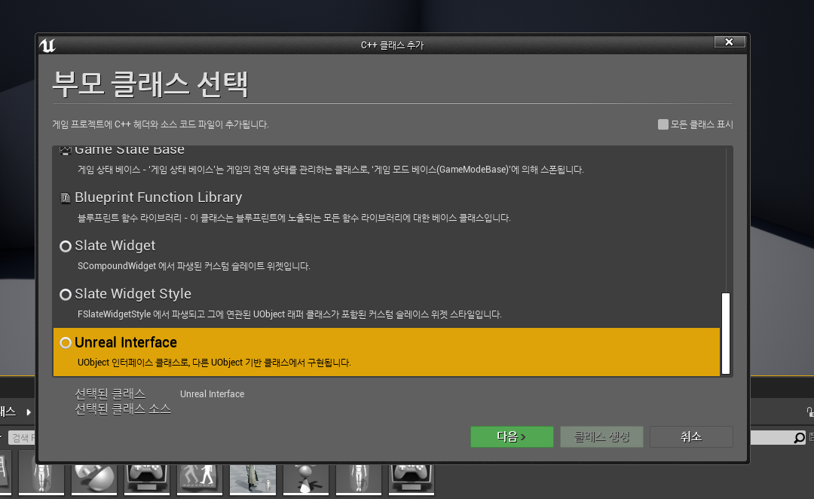Click the save icon beside the right search box

812,437
